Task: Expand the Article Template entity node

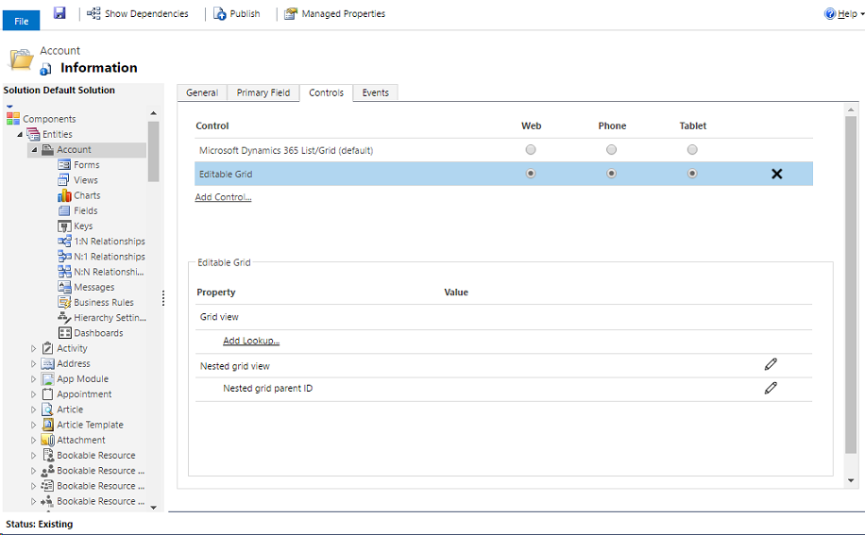Action: pos(34,425)
